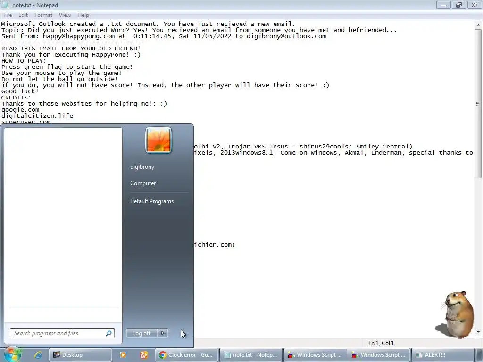483x362 pixels.
Task: Open the File menu in Notepad
Action: point(8,15)
